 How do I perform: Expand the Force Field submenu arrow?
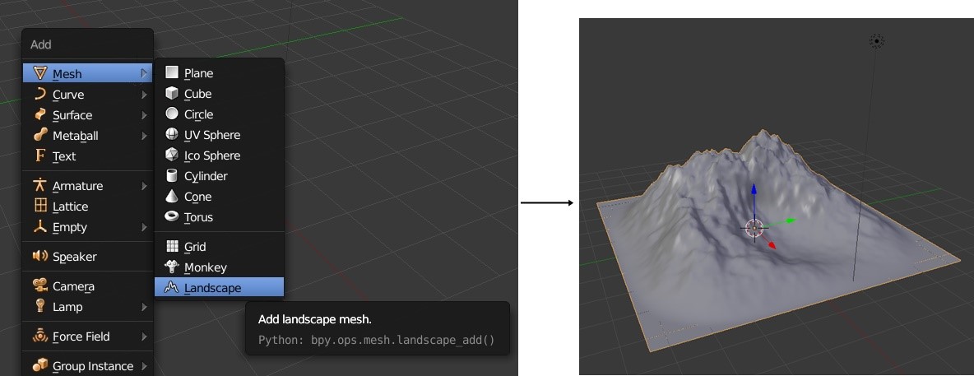pyautogui.click(x=144, y=337)
